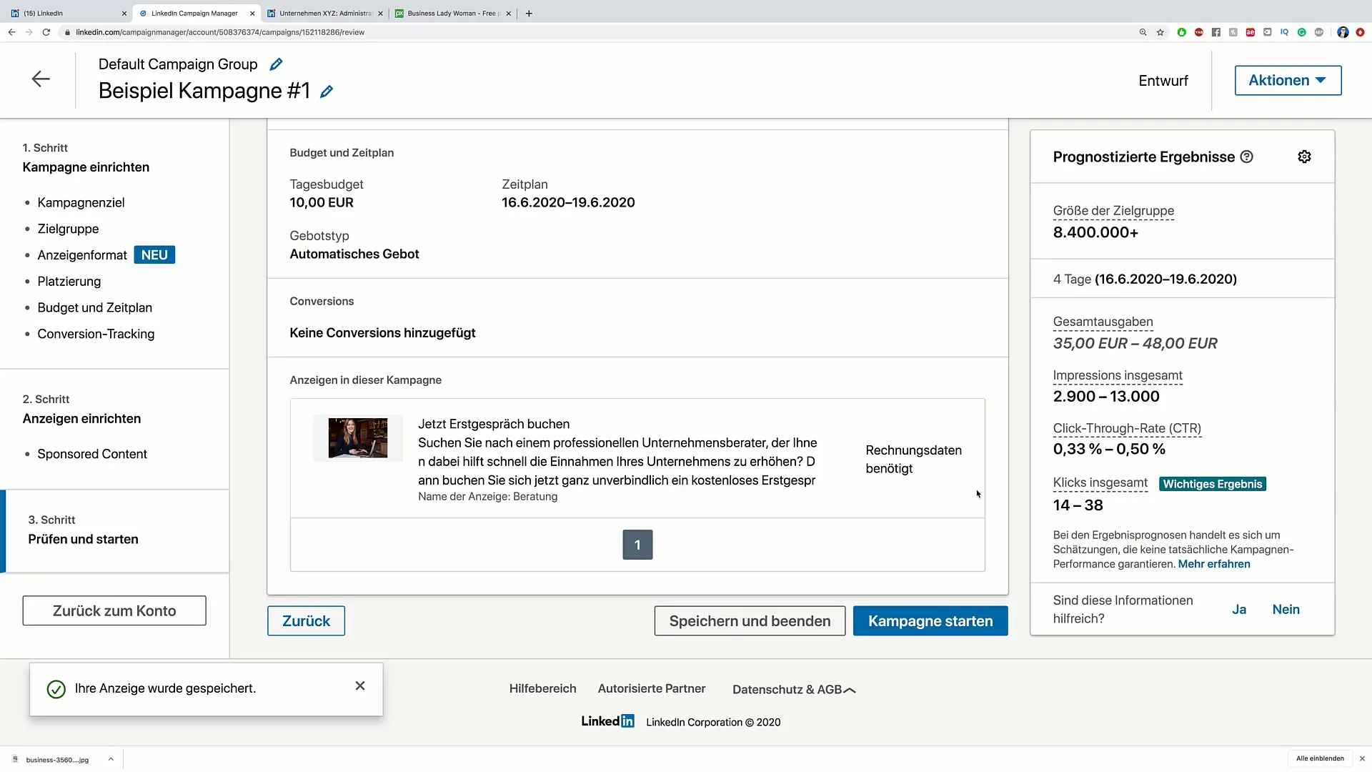
Task: Click the Zurück button
Action: 306,620
